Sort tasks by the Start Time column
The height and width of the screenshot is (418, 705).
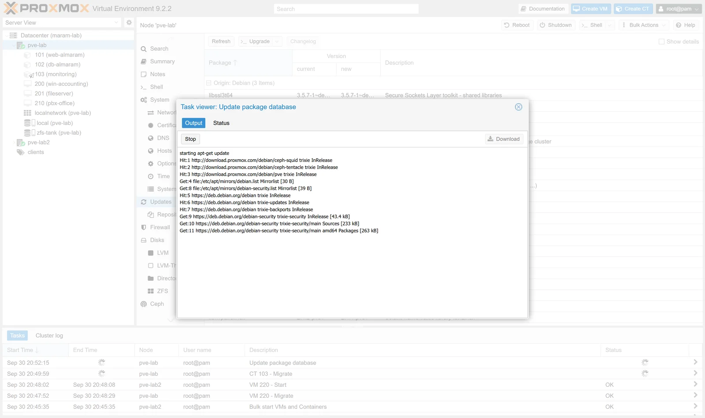(35, 350)
